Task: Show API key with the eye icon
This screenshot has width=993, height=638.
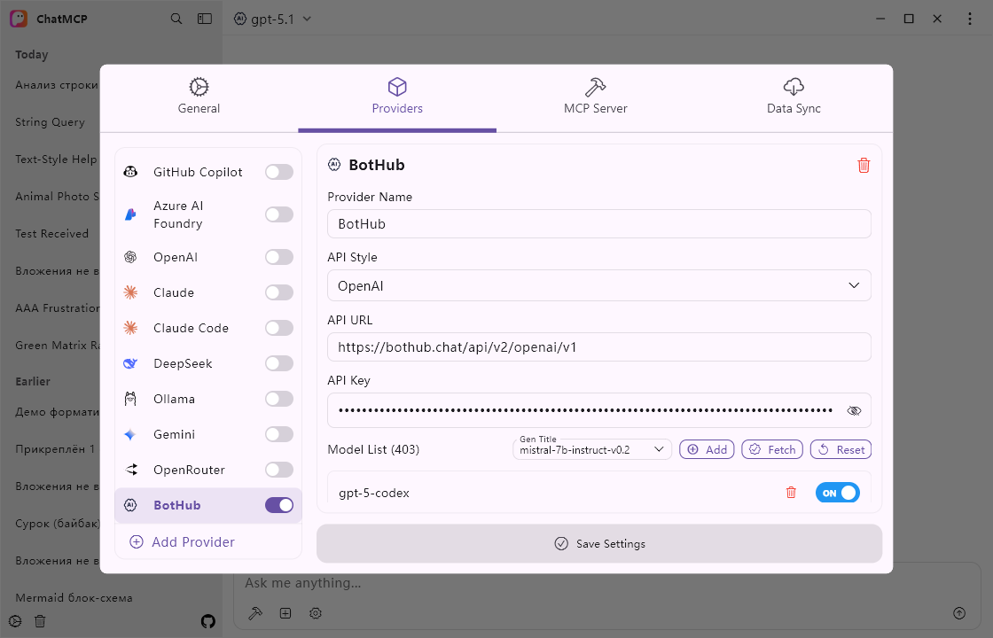Action: [x=854, y=411]
